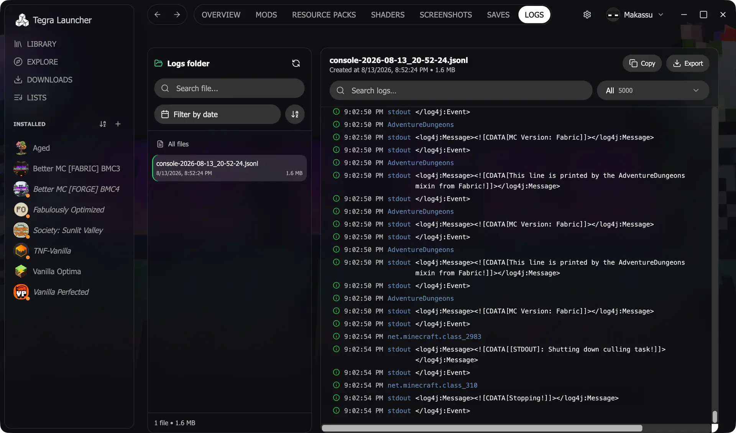Open the SCREENSHOTS tab
Screen dimensions: 736x433
click(x=445, y=15)
